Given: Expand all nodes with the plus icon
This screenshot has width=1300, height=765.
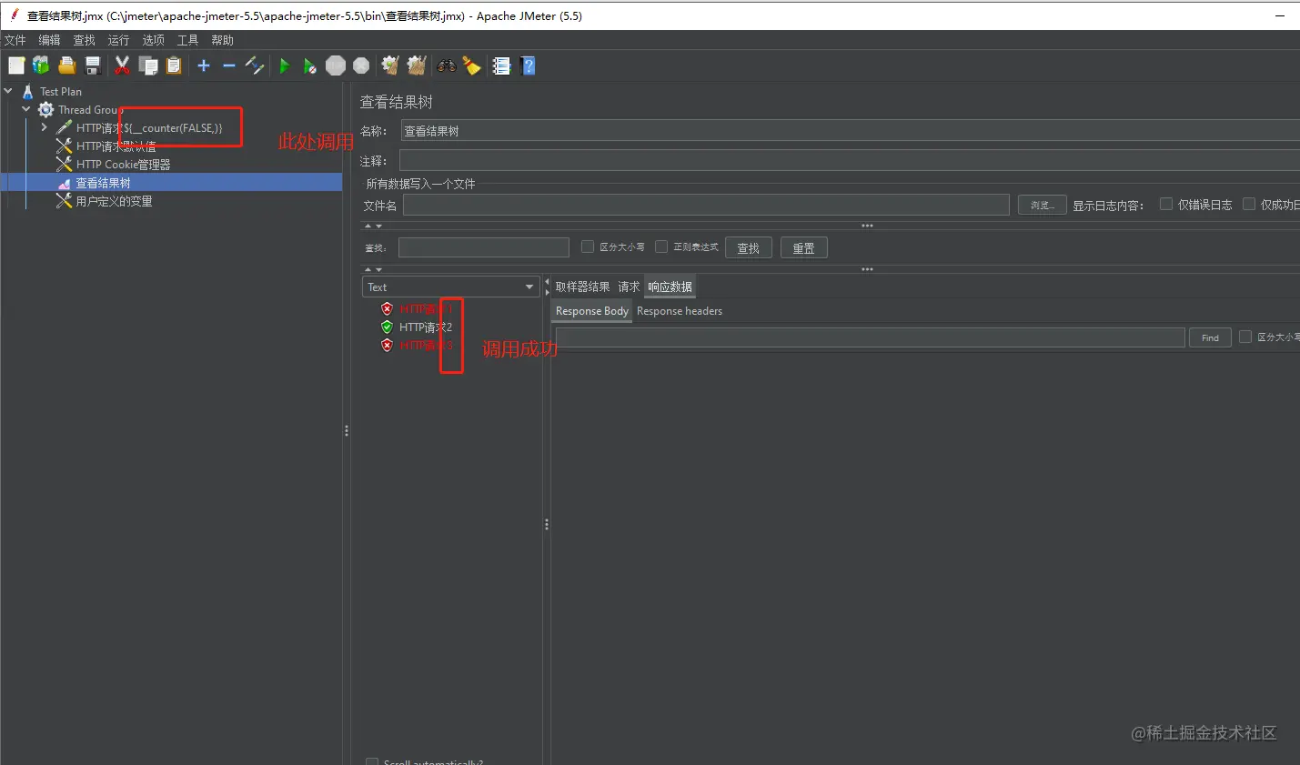Looking at the screenshot, I should tap(204, 65).
